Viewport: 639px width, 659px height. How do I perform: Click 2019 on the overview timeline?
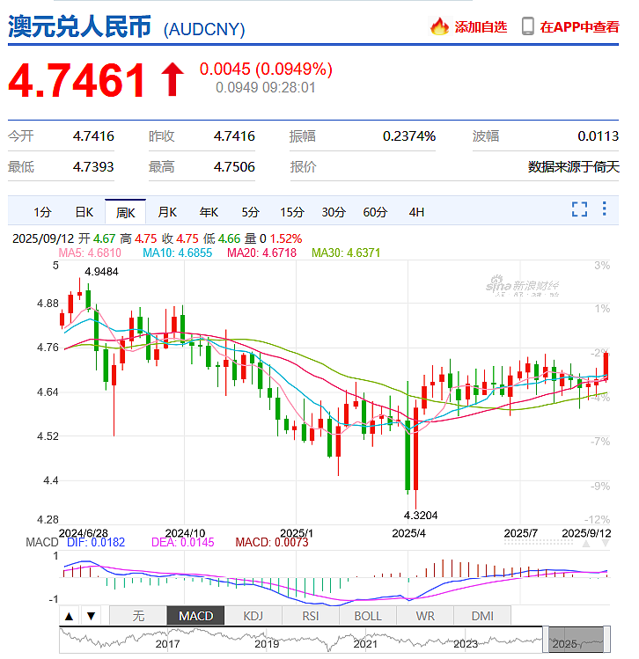tap(267, 644)
